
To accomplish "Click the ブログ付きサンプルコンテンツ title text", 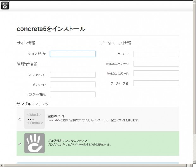I will (x=67, y=141).
